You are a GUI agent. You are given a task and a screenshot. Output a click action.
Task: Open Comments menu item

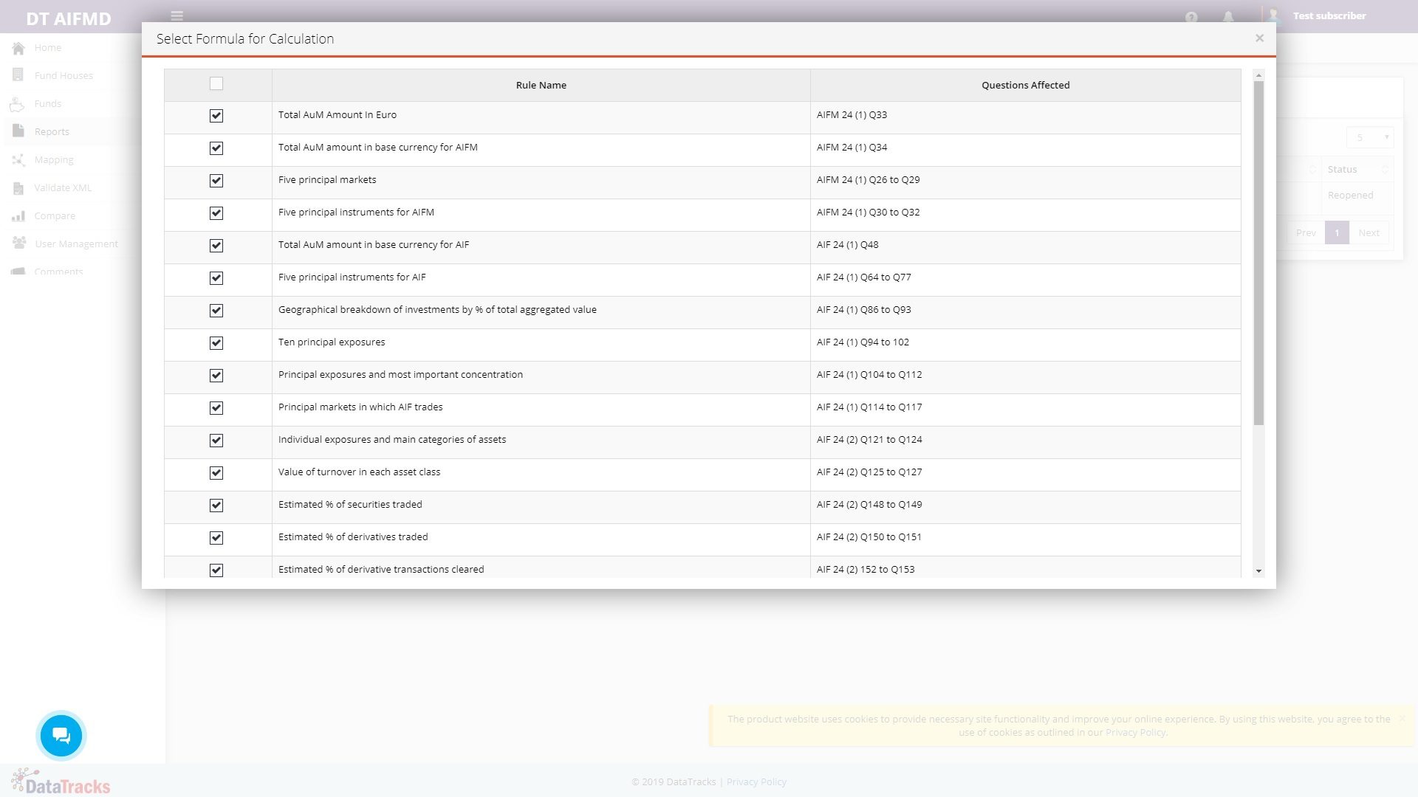pos(58,272)
